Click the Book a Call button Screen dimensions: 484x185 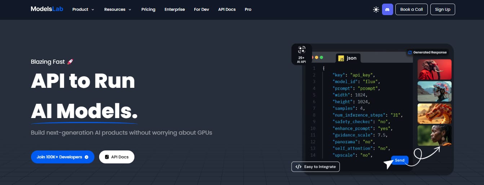pyautogui.click(x=412, y=9)
